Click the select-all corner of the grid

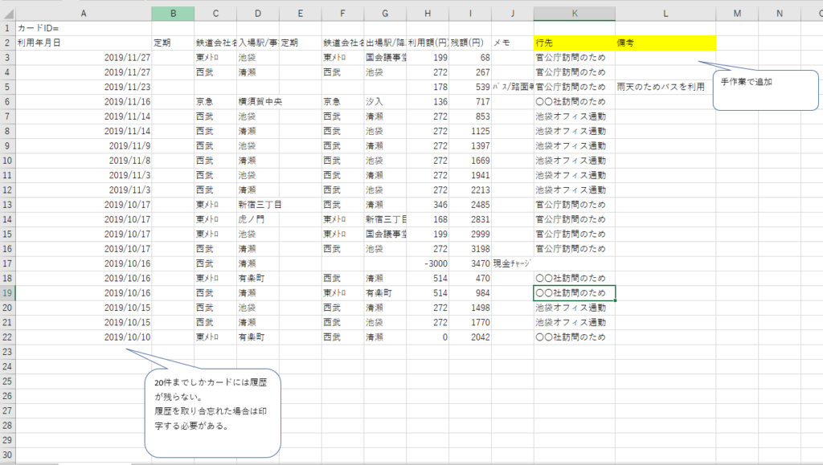(7, 14)
